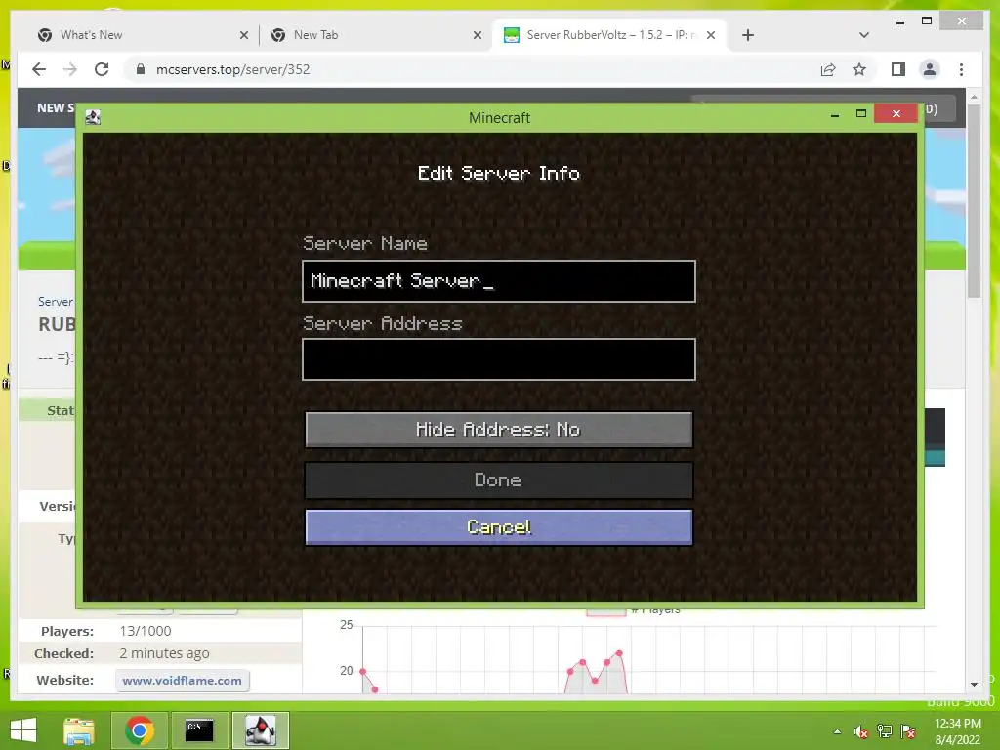Click the page vertical scrollbar thumb
Screen dimensions: 1000x750
pos(974,201)
